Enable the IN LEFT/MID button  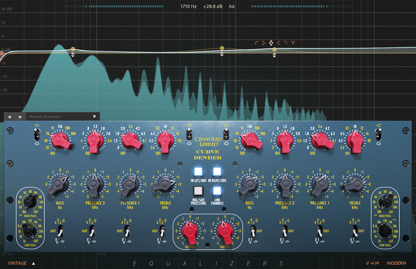click(x=198, y=172)
